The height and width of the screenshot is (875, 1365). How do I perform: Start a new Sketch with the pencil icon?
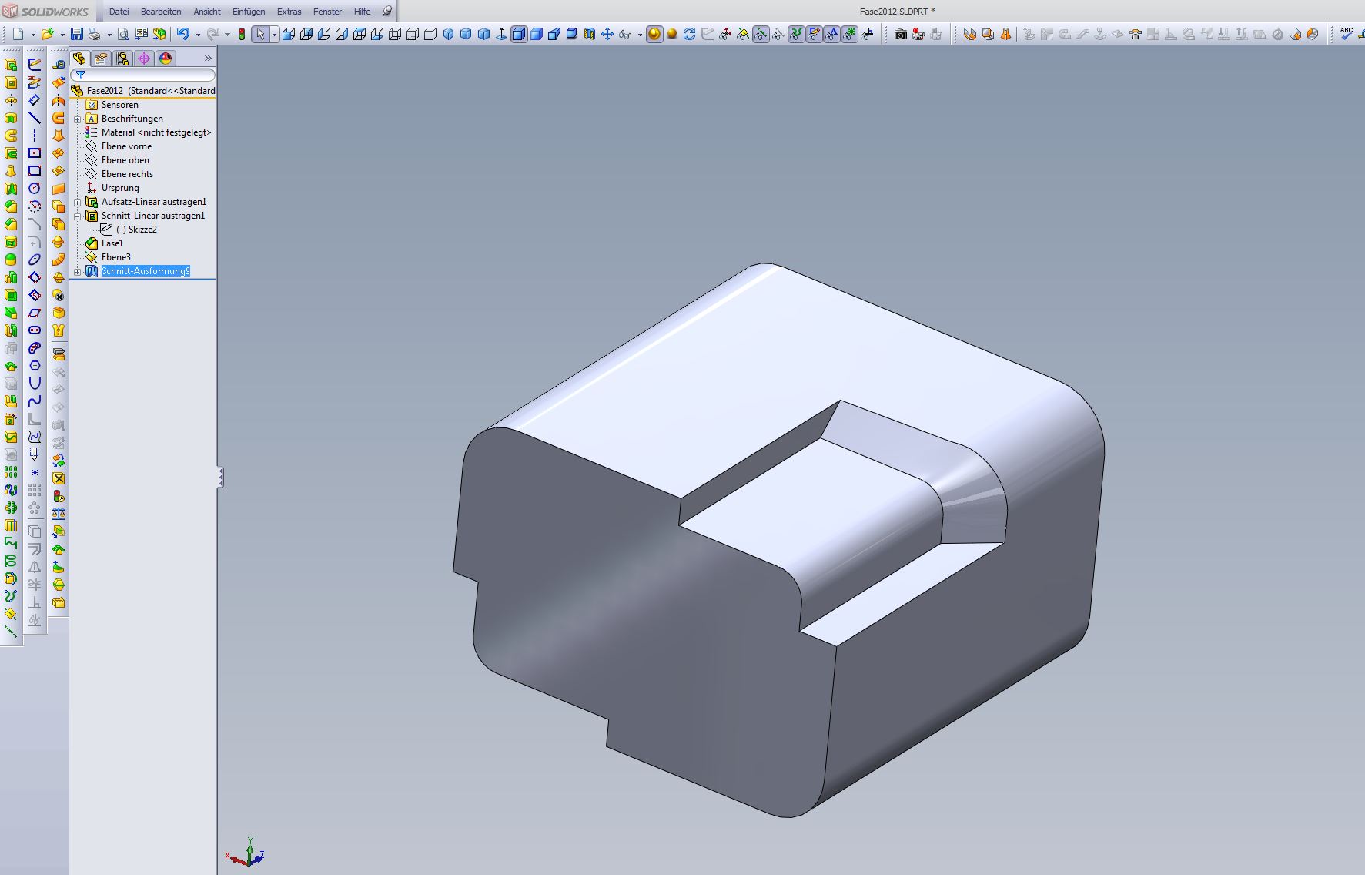(x=35, y=65)
